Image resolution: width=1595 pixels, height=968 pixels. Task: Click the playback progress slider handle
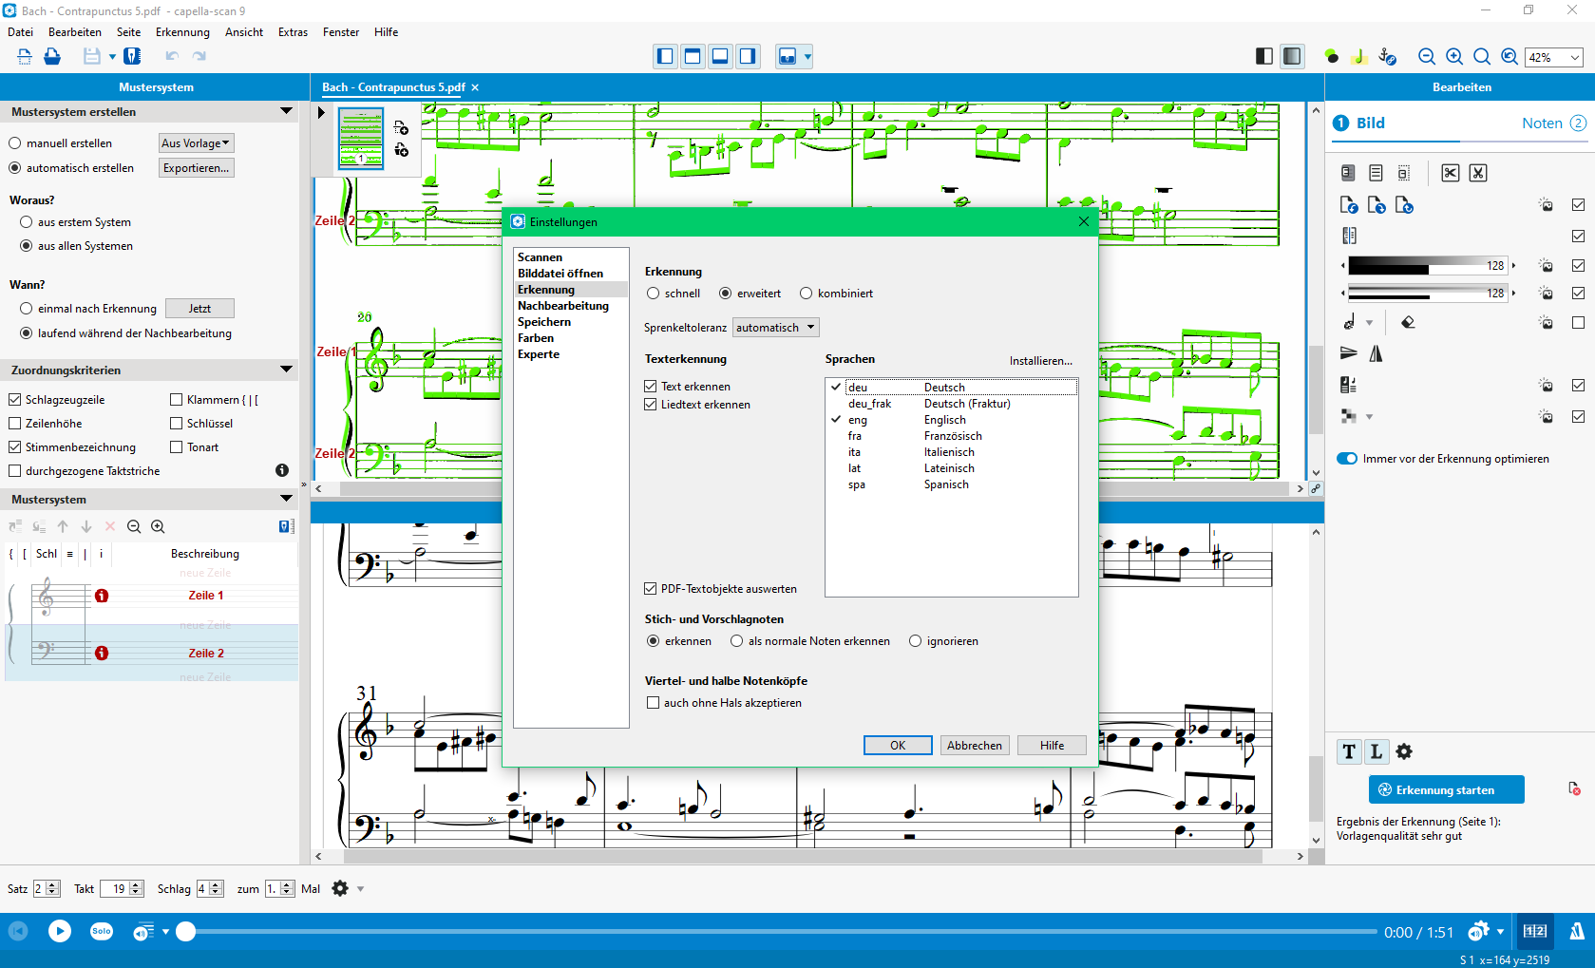pos(186,932)
